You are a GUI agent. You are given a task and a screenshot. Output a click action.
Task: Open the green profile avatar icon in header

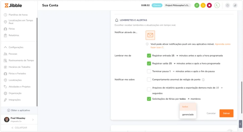(217, 5)
